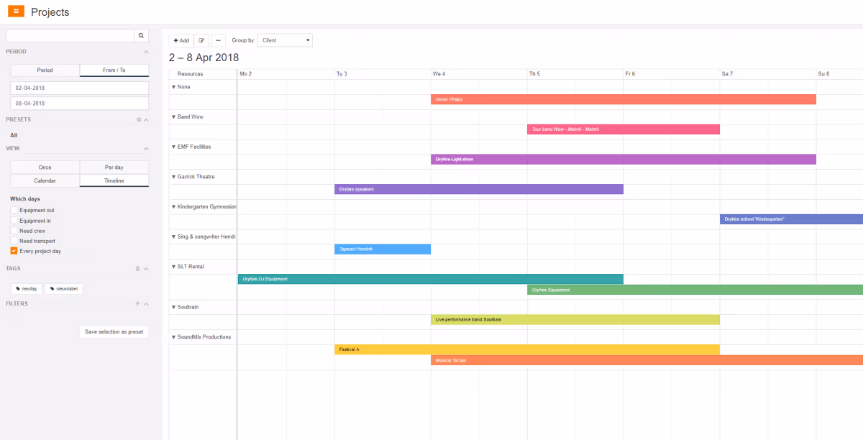The image size is (863, 440).
Task: Click the Add project button
Action: (x=181, y=40)
